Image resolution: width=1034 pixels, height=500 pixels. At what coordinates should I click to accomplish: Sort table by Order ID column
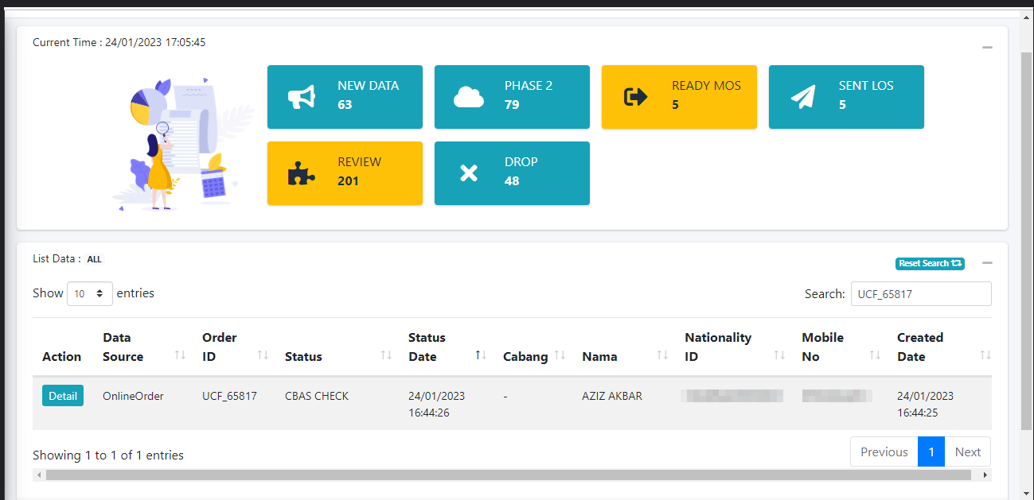tap(234, 347)
